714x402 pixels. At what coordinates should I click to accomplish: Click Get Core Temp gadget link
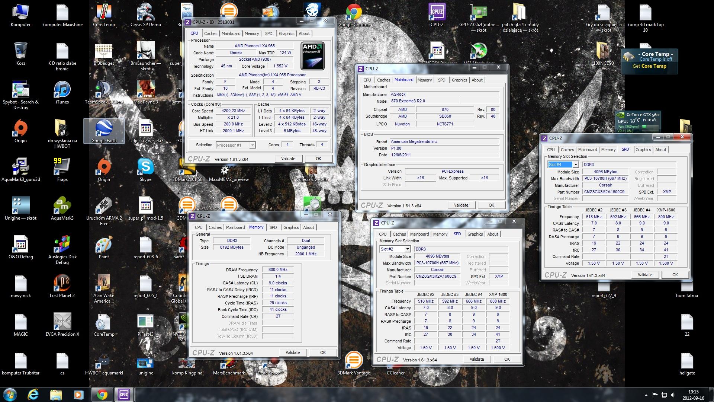[x=649, y=66]
